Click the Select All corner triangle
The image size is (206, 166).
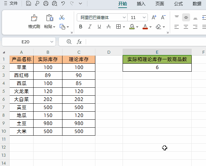click(4, 52)
